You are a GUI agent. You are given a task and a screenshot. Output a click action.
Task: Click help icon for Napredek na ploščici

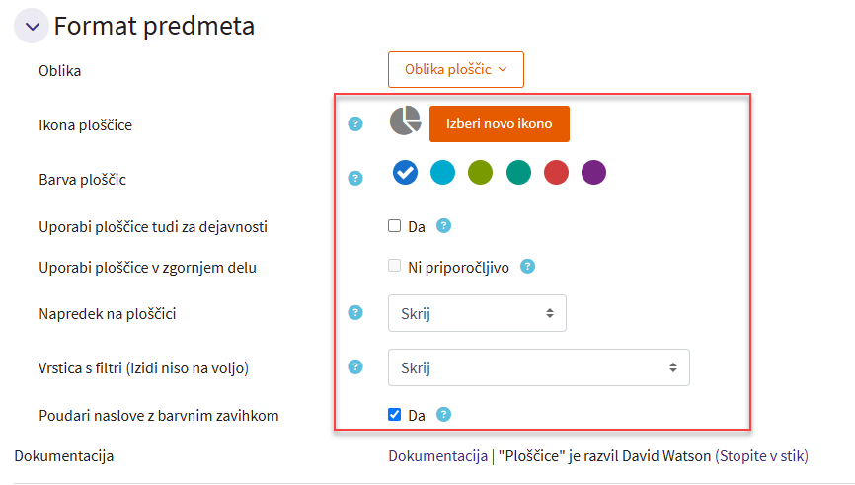(x=356, y=312)
